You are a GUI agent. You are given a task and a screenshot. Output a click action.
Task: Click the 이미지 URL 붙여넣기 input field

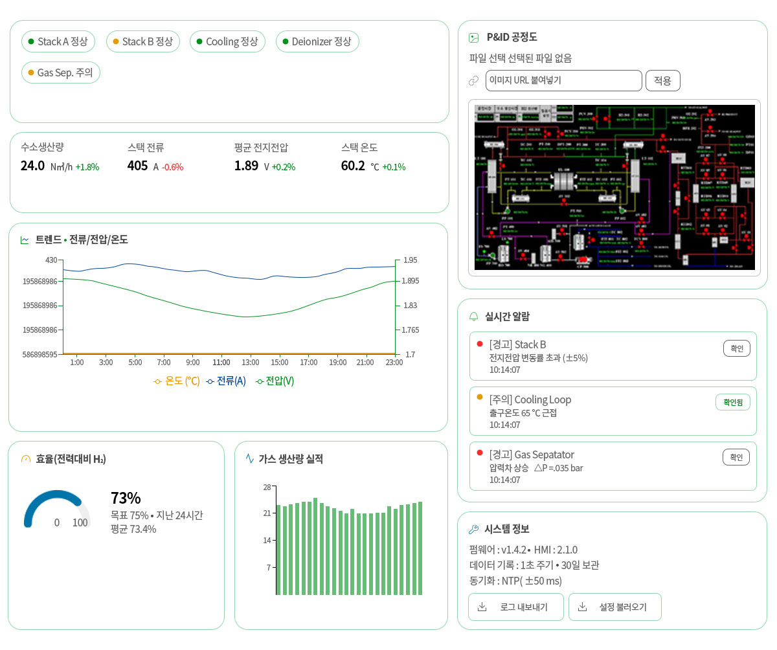tap(563, 81)
